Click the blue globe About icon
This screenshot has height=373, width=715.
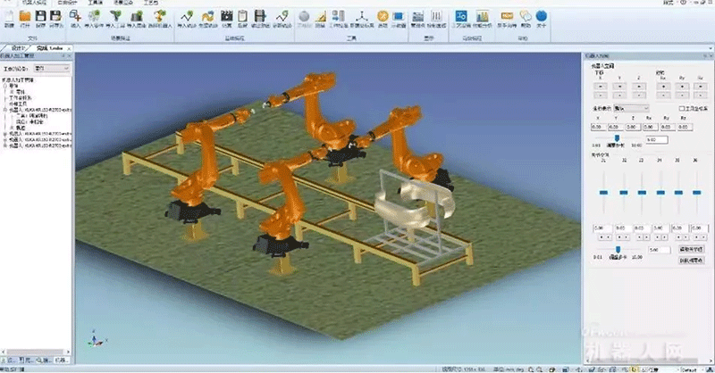click(542, 17)
